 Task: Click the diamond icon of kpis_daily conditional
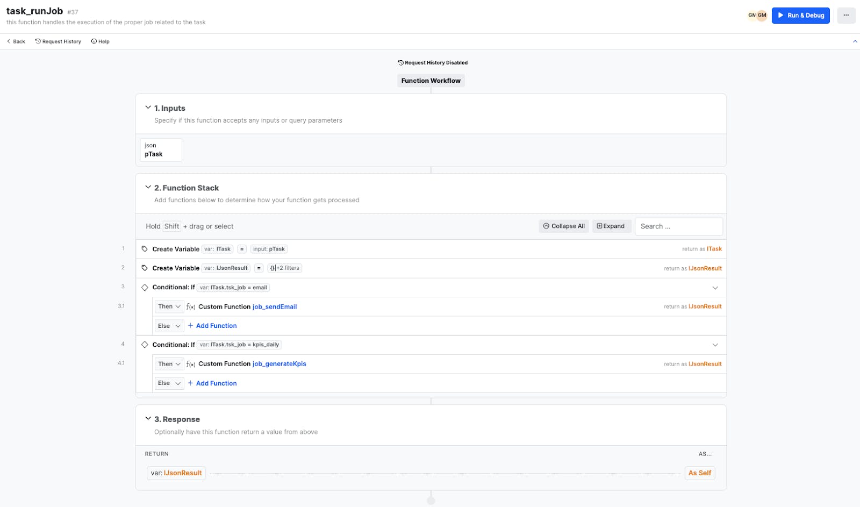(145, 345)
